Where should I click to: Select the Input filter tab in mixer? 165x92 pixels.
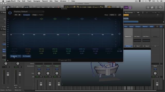[131, 27]
